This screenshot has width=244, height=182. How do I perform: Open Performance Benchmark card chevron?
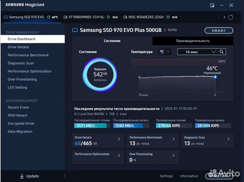[174, 139]
